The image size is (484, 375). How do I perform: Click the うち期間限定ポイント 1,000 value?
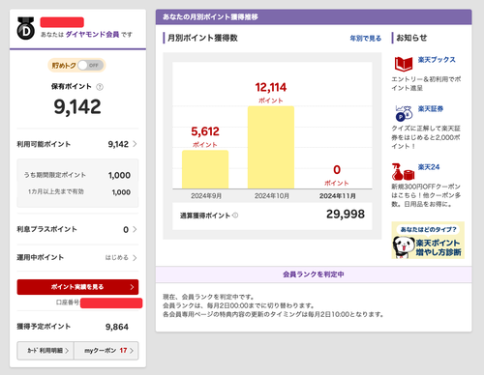[119, 175]
